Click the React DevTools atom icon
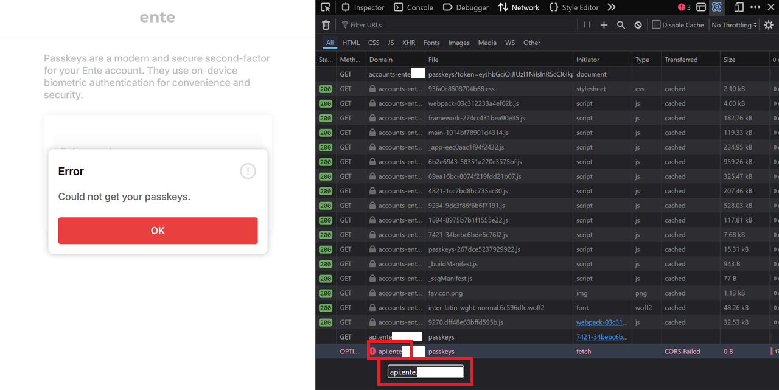This screenshot has height=390, width=779. pyautogui.click(x=717, y=7)
